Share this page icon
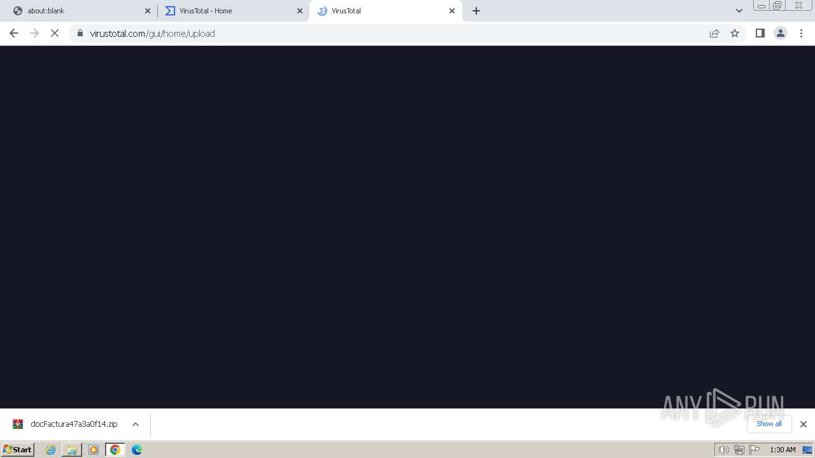This screenshot has width=815, height=458. tap(714, 33)
